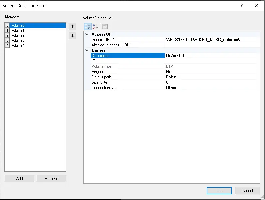Select volume2 in Members list
Screen dimensions: 265x200
[18, 35]
